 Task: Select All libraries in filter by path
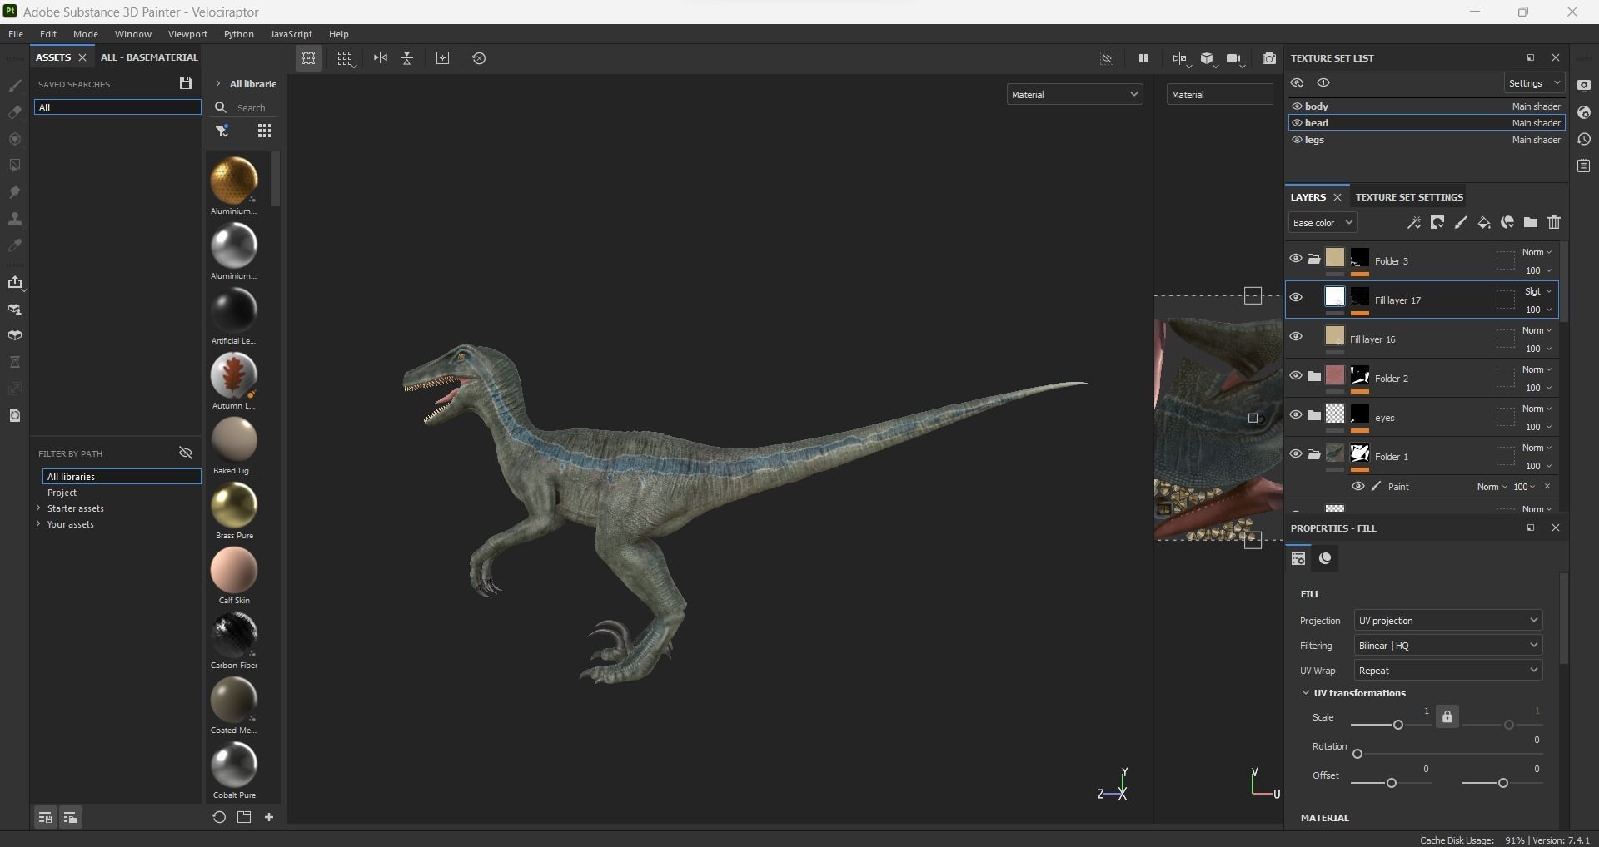pos(122,477)
